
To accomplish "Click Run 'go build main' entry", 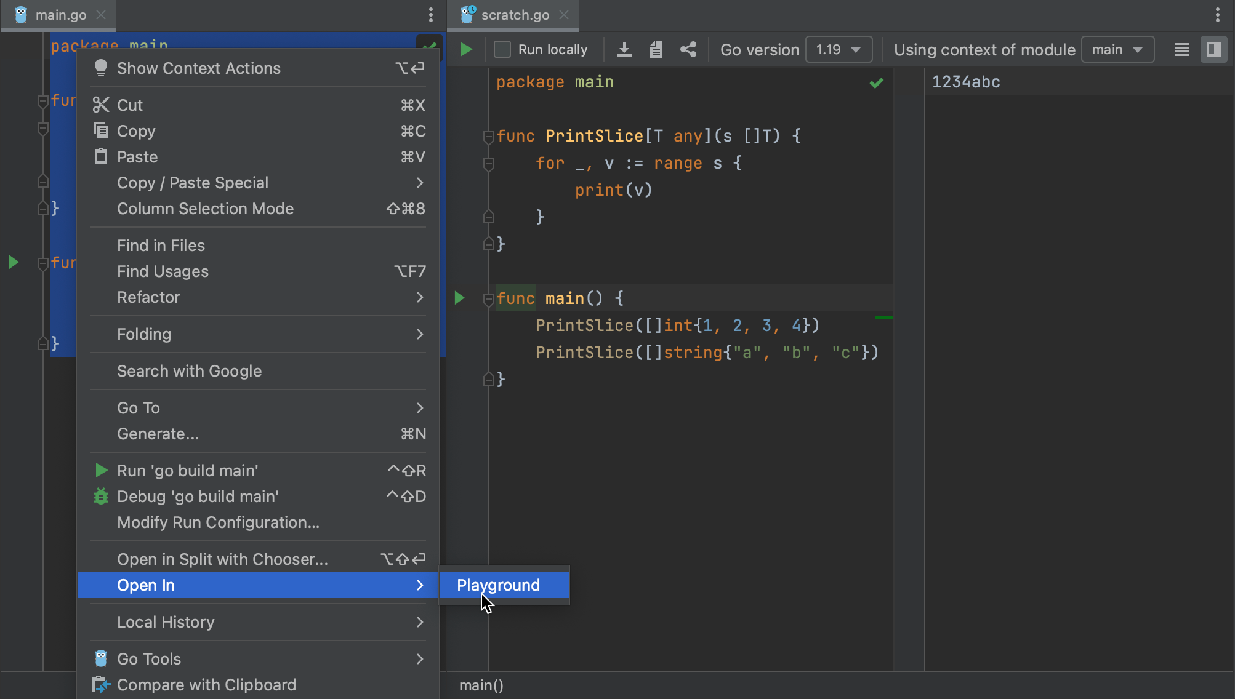I will (x=187, y=471).
